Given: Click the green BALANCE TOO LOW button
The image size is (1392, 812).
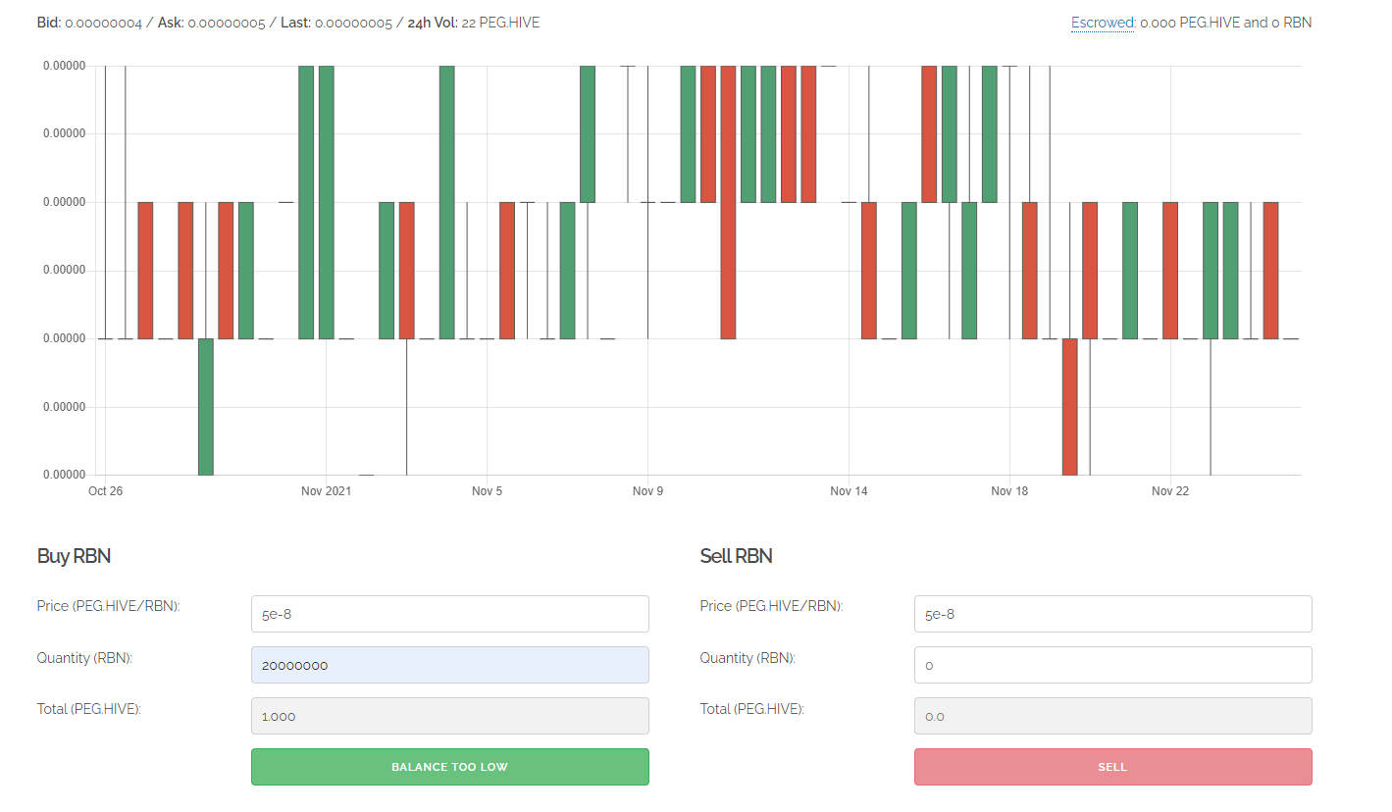Looking at the screenshot, I should point(449,767).
